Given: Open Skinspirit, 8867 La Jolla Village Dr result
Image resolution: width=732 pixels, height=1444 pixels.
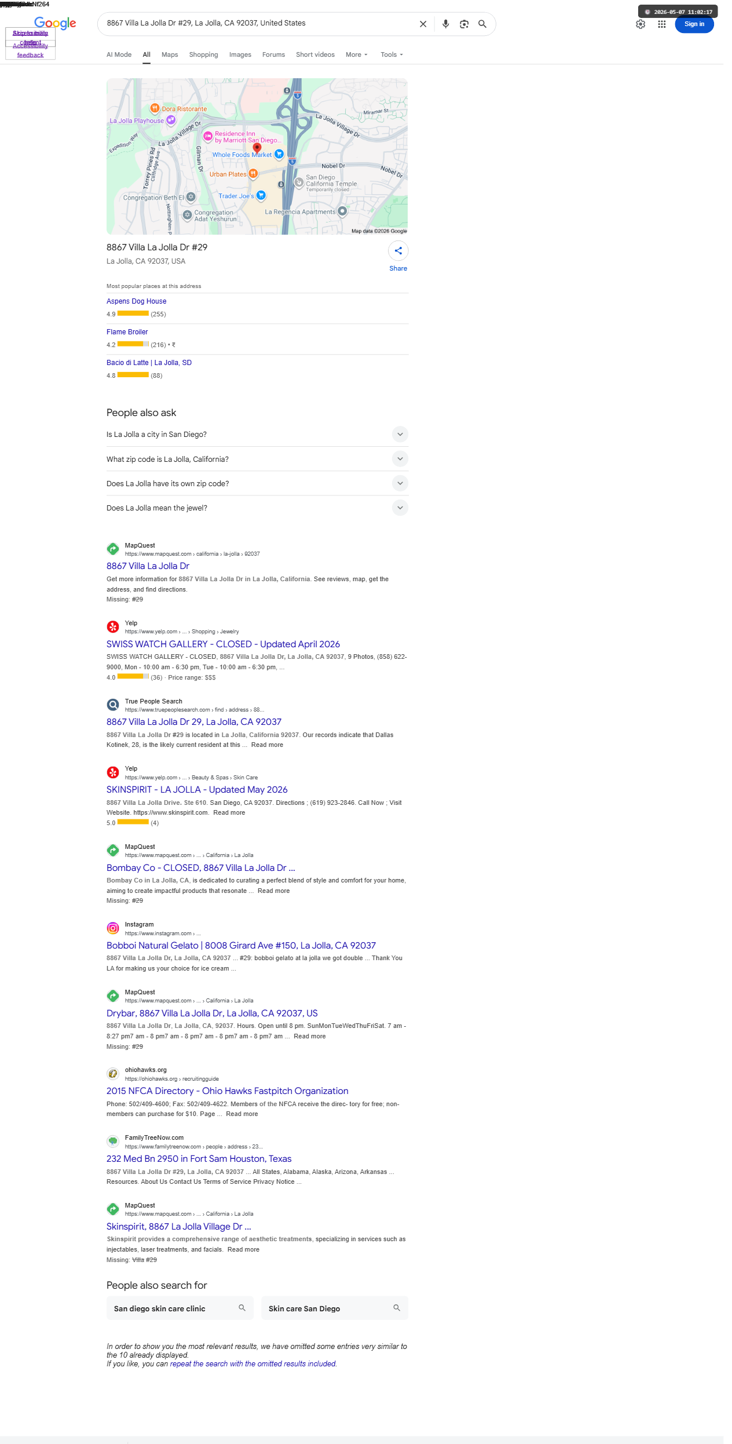Looking at the screenshot, I should tap(178, 1227).
